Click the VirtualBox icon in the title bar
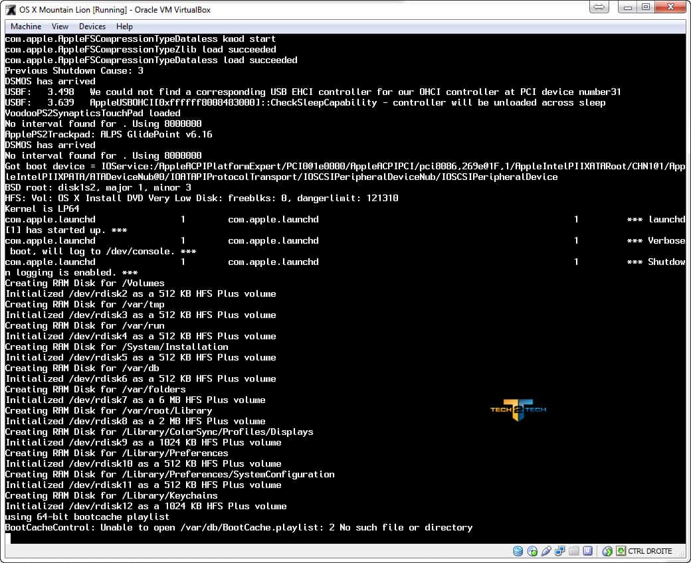 10,10
